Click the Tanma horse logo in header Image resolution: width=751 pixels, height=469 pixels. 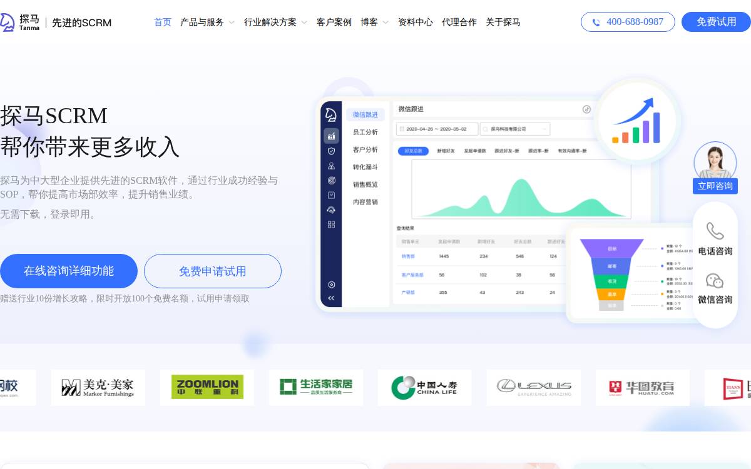(x=7, y=23)
